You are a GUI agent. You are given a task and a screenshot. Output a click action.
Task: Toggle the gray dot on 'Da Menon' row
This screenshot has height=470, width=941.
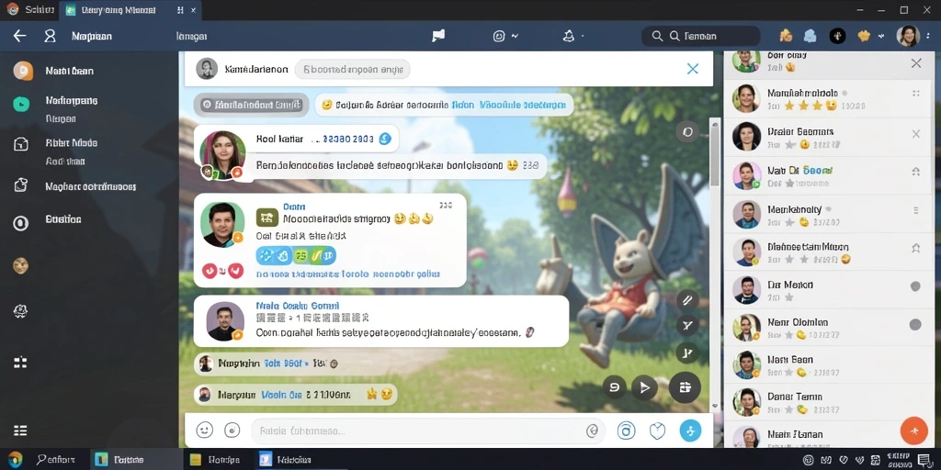(915, 286)
